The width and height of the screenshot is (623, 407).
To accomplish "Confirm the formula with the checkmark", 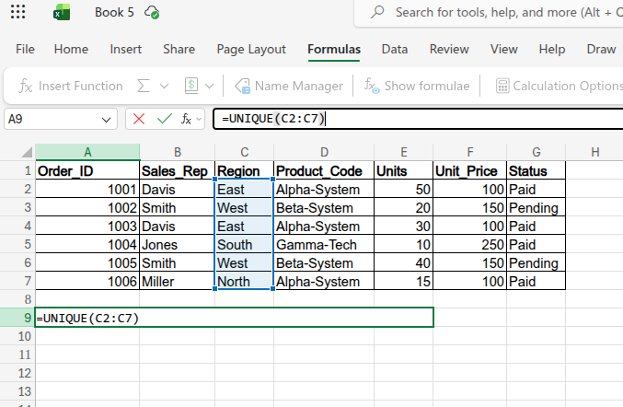I will [164, 119].
